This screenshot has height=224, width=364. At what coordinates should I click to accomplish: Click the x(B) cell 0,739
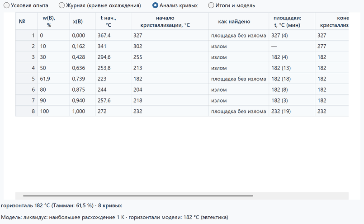(x=82, y=79)
